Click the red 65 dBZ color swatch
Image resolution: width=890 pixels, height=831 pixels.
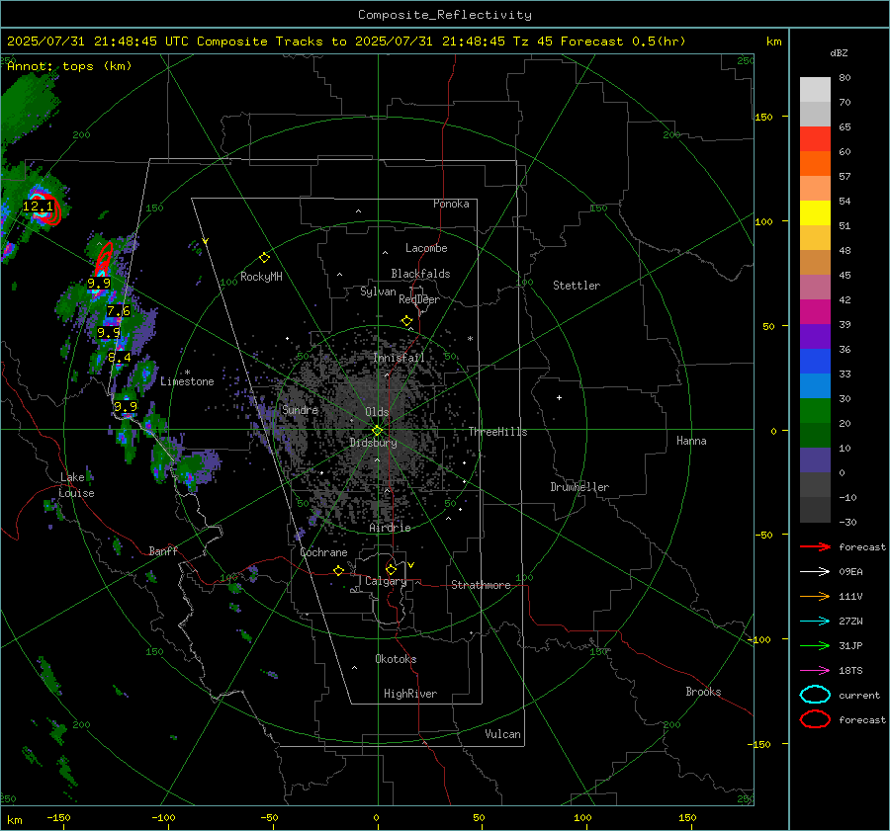[815, 139]
